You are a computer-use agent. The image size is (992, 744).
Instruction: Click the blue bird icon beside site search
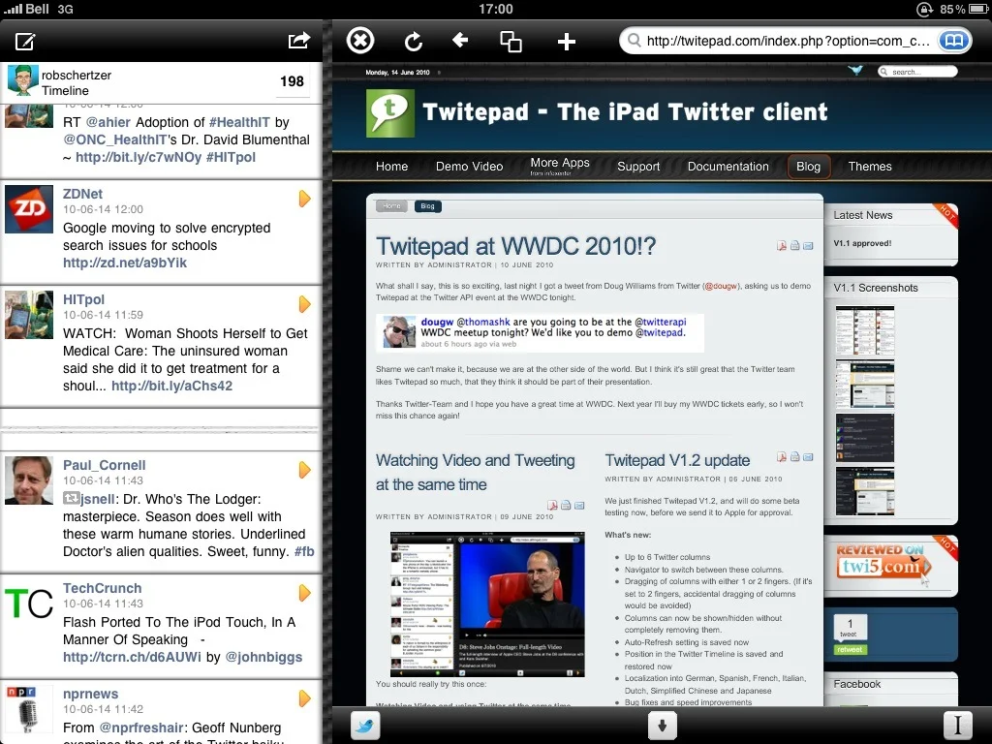point(856,70)
